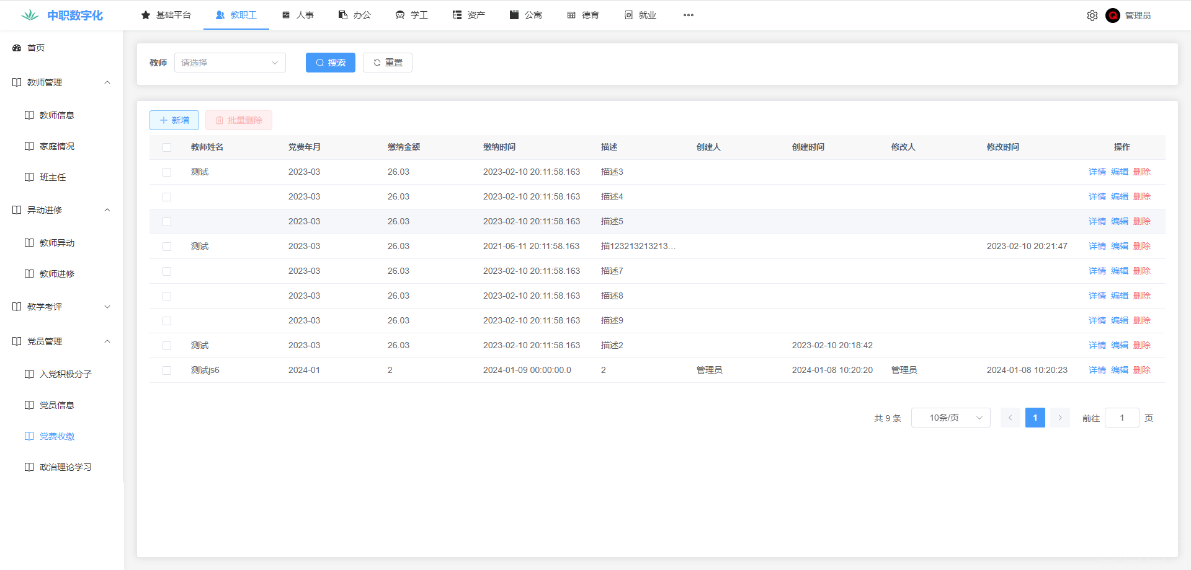The image size is (1191, 570).
Task: Open the 10条/页 page size dropdown
Action: [950, 418]
